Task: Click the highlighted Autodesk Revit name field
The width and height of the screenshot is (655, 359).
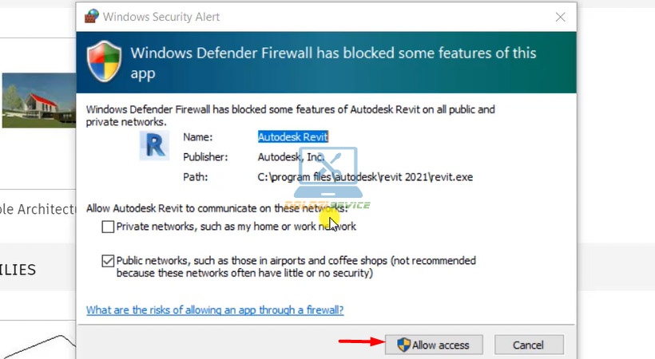Action: pos(293,137)
